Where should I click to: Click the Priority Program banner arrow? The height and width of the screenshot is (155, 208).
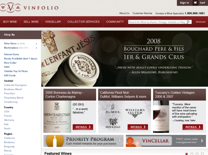[x=120, y=141]
